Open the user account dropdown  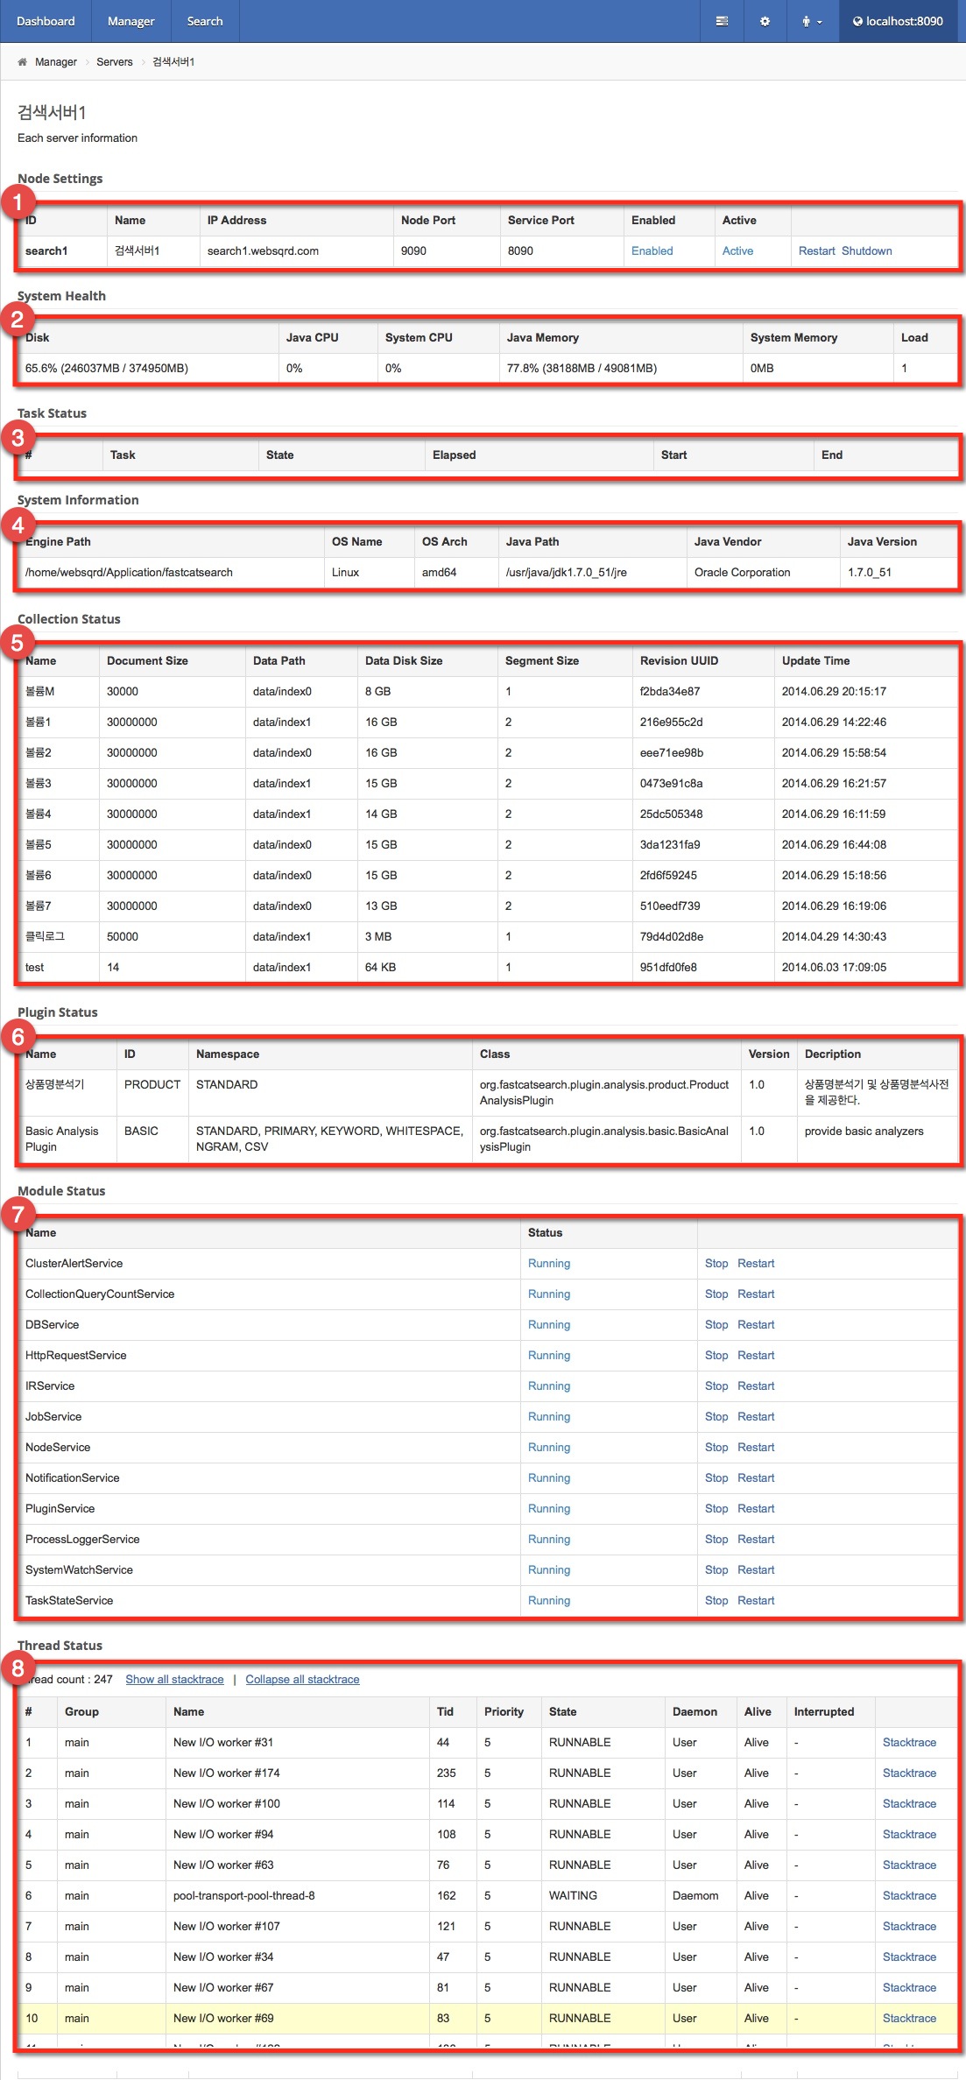click(x=812, y=21)
